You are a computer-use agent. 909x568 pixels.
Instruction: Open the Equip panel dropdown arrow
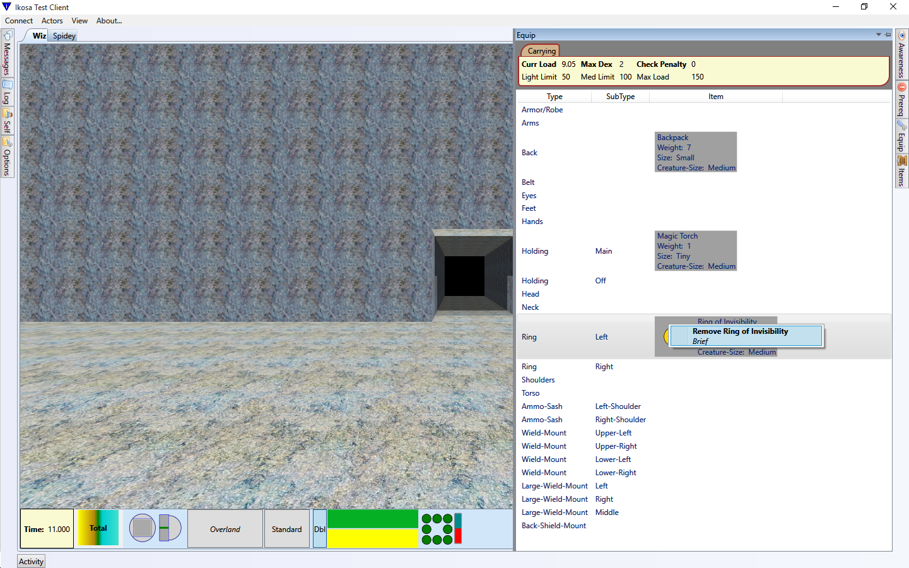(x=878, y=35)
